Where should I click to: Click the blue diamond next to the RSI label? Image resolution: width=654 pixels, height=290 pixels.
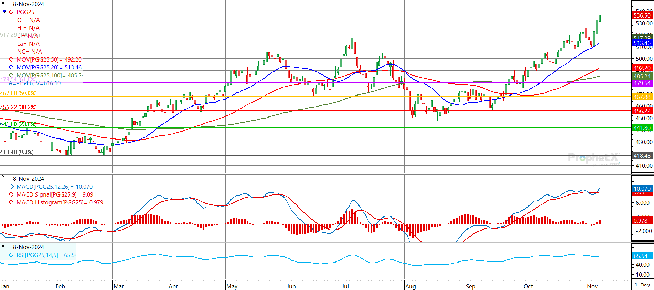[11, 255]
